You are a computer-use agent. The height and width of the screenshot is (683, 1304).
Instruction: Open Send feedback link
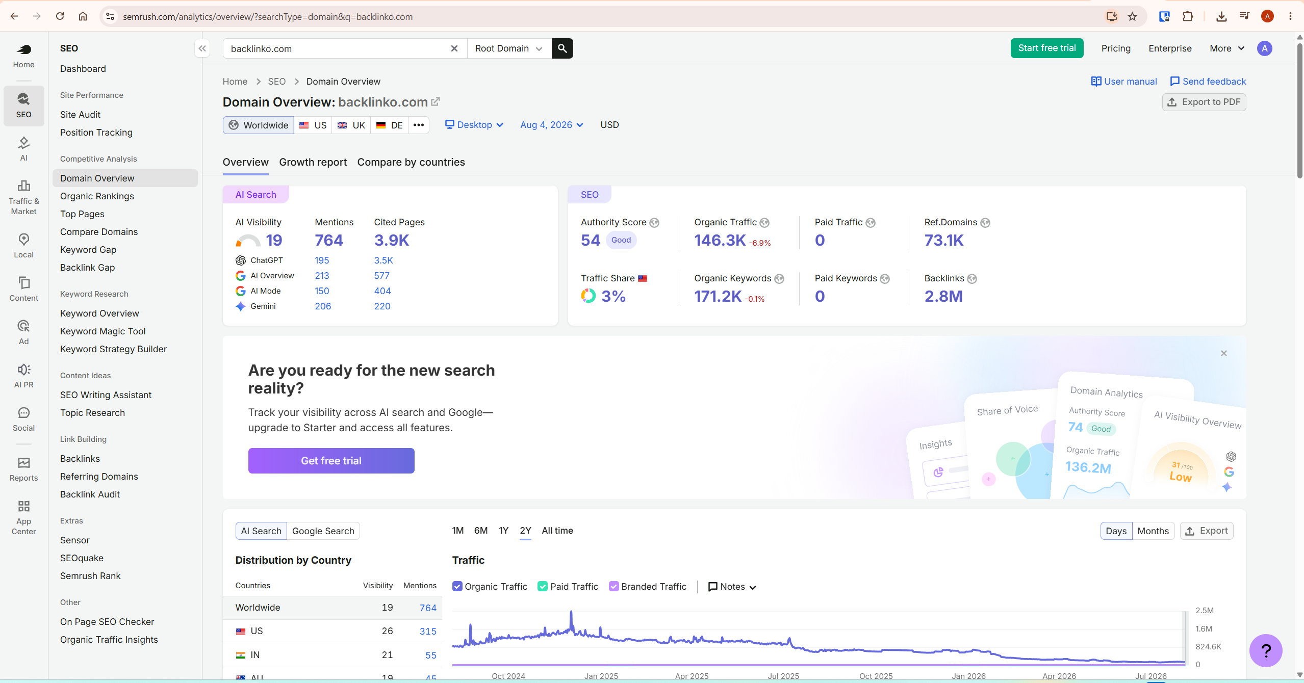pos(1208,82)
